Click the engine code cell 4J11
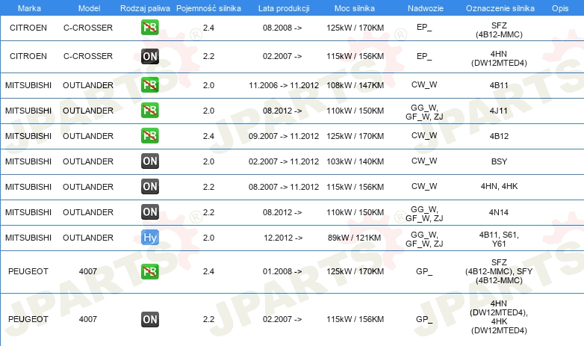Viewport: 584px width, 346px height. pyautogui.click(x=499, y=111)
